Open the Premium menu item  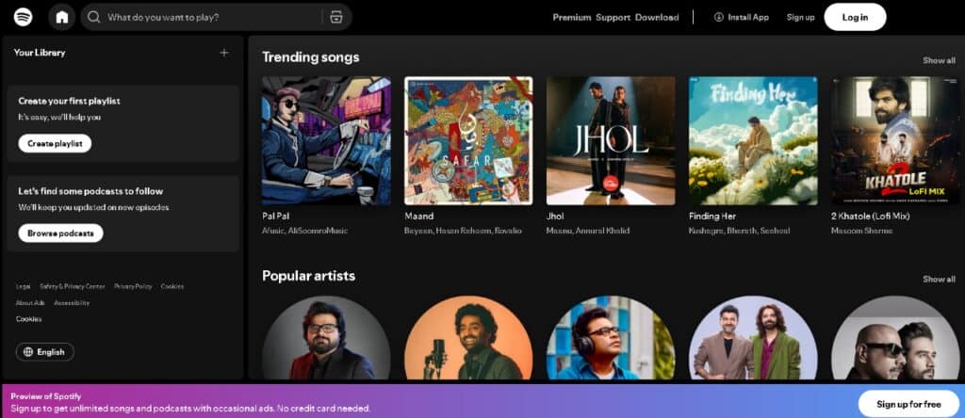pyautogui.click(x=571, y=17)
